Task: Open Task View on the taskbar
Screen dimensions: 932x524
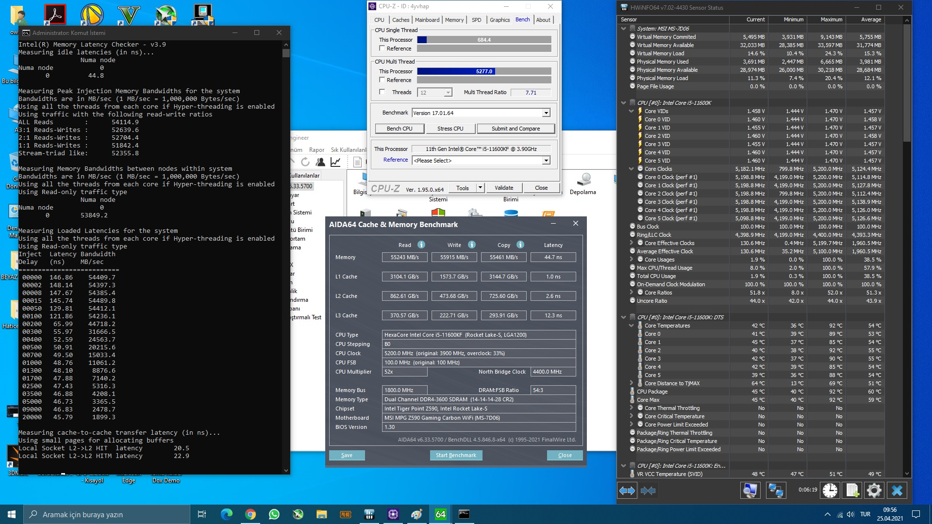Action: point(202,514)
